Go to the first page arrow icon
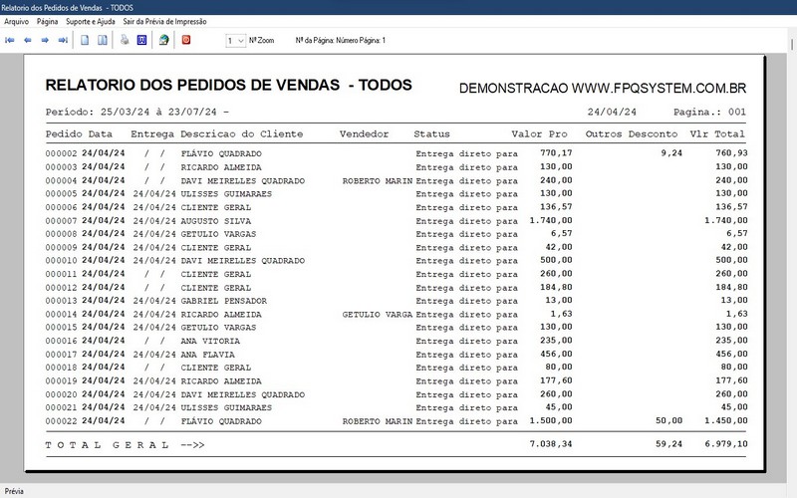The image size is (797, 498). click(x=10, y=40)
